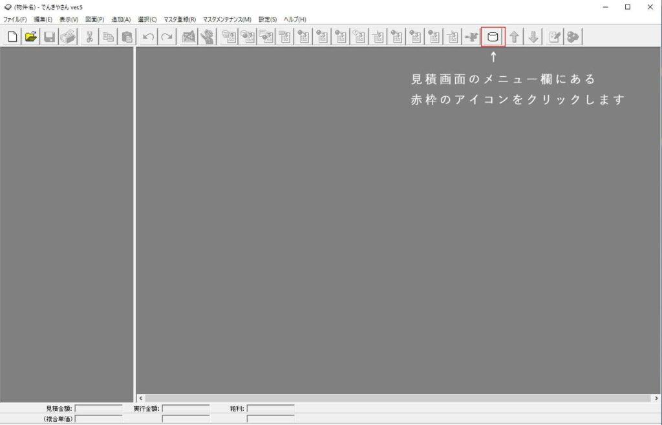Click the Save floppy disk icon
Screen dimensions: 662x425
click(x=49, y=37)
